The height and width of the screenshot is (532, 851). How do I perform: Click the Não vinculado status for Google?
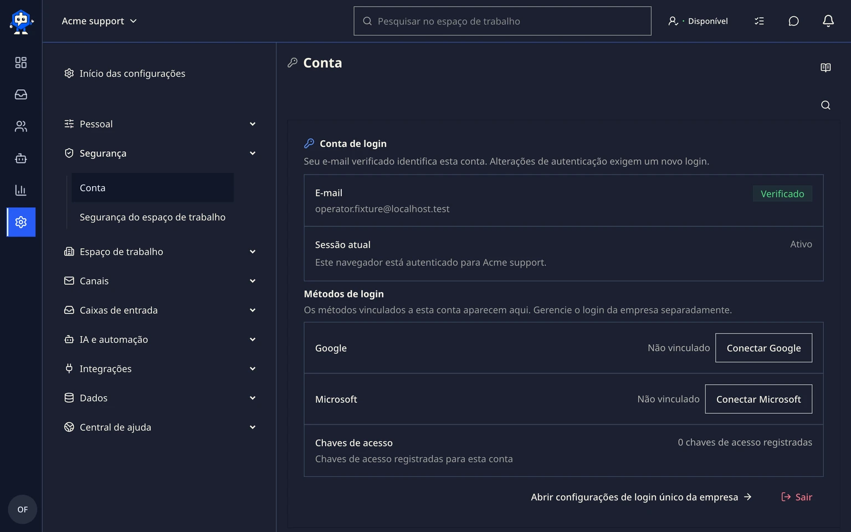(x=679, y=348)
